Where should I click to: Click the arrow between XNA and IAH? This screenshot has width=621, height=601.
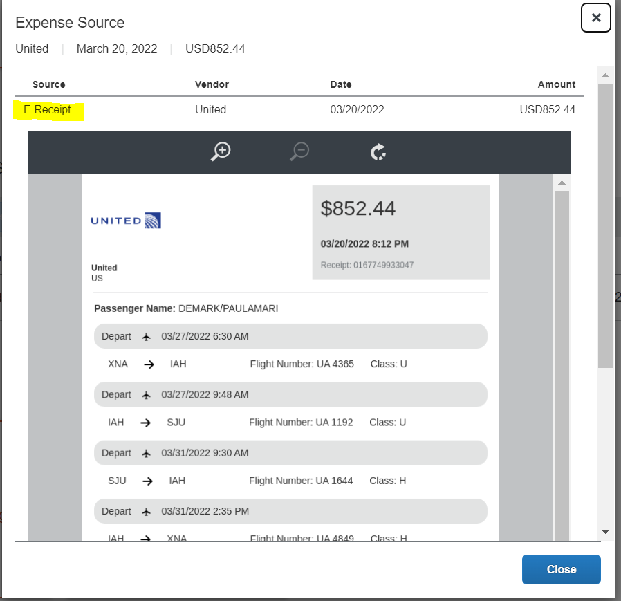pos(149,364)
